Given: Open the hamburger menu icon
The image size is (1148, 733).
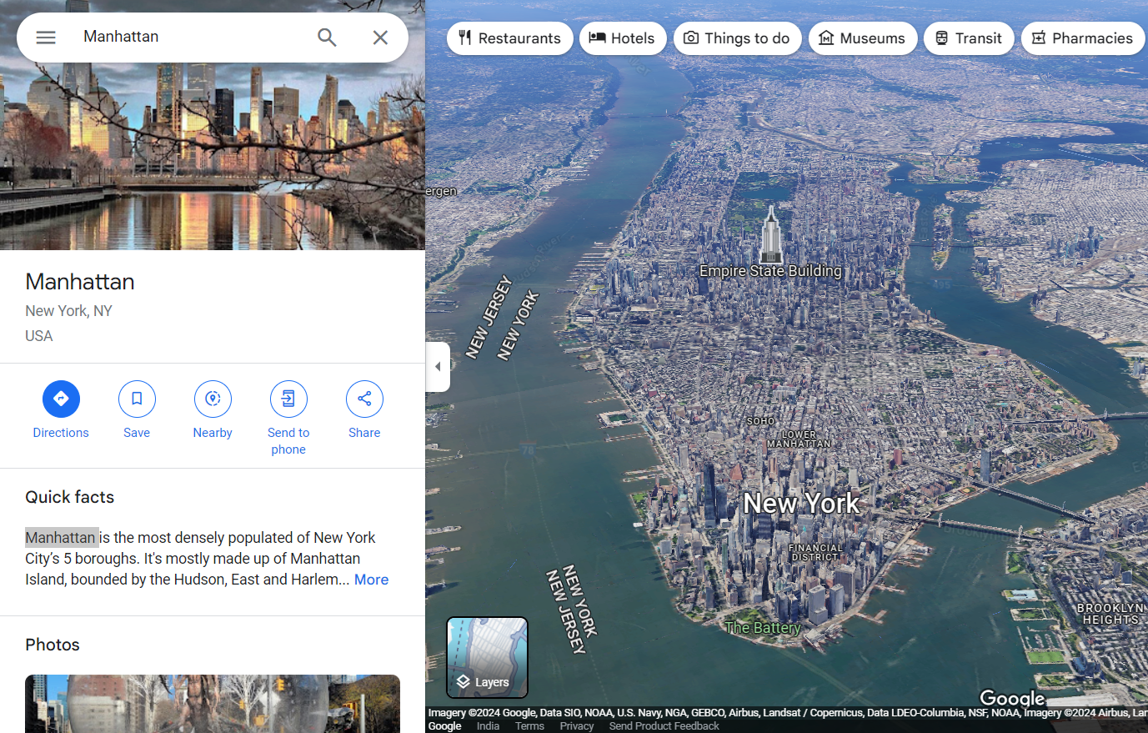Looking at the screenshot, I should (x=46, y=38).
